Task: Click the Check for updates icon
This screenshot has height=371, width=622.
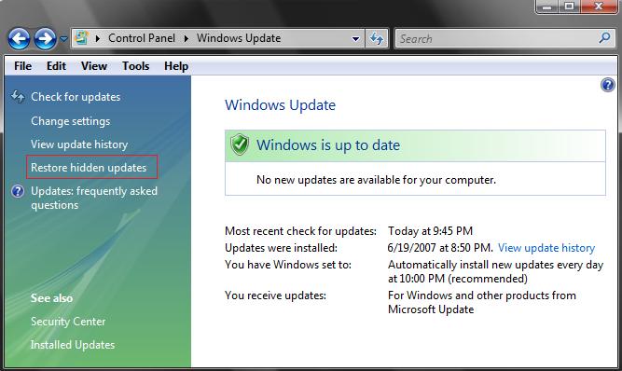Action: point(18,96)
